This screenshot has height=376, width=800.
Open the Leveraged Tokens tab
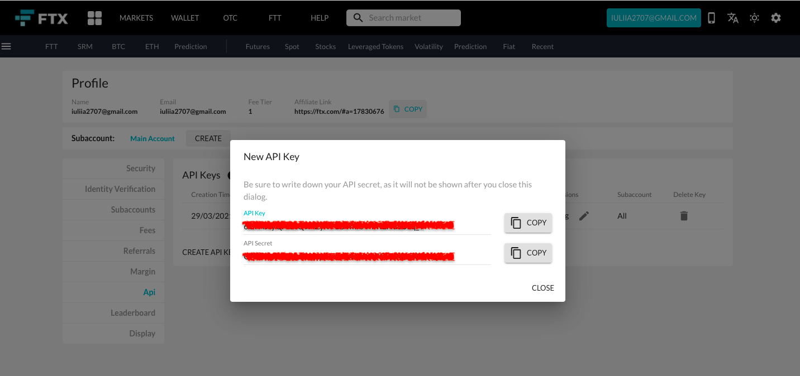coord(375,46)
